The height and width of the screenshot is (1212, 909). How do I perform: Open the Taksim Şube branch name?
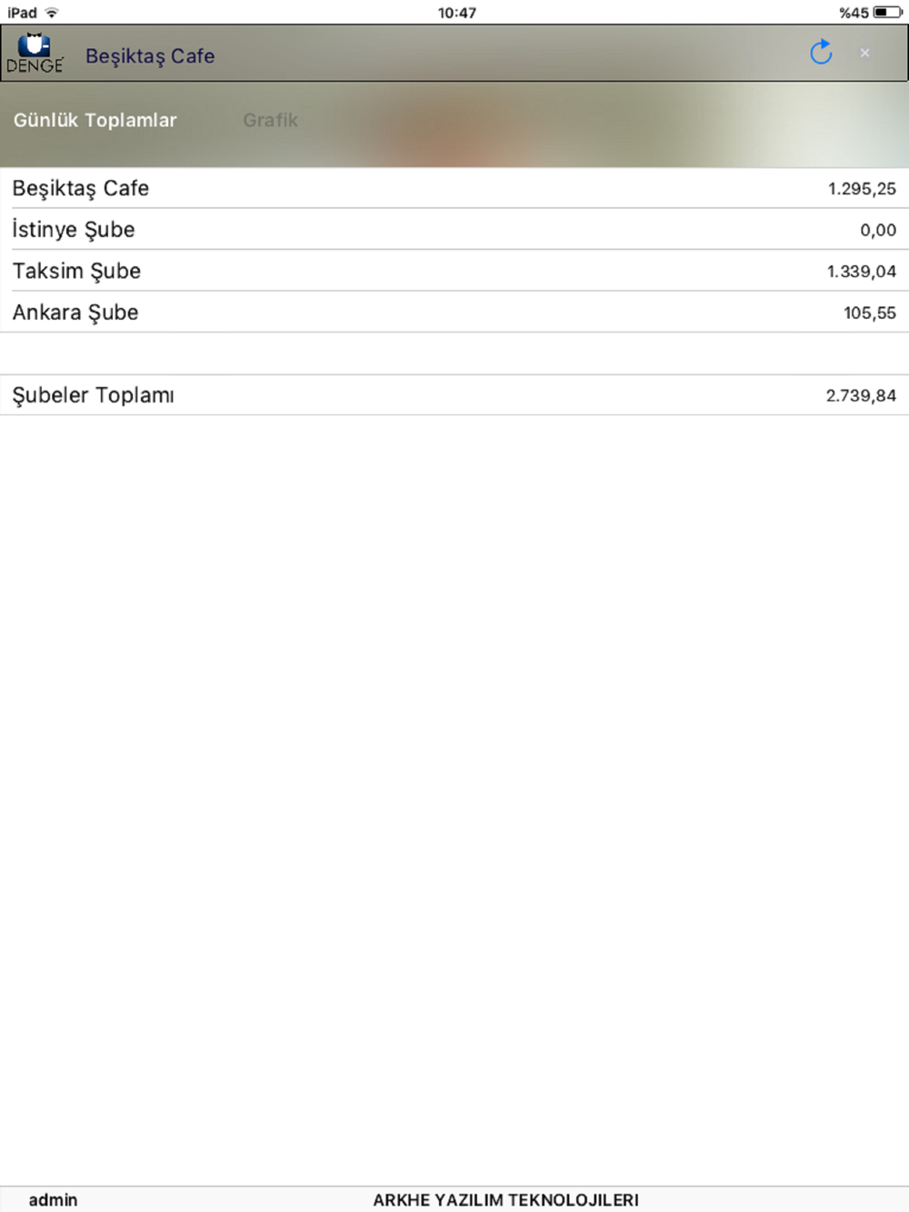(76, 271)
